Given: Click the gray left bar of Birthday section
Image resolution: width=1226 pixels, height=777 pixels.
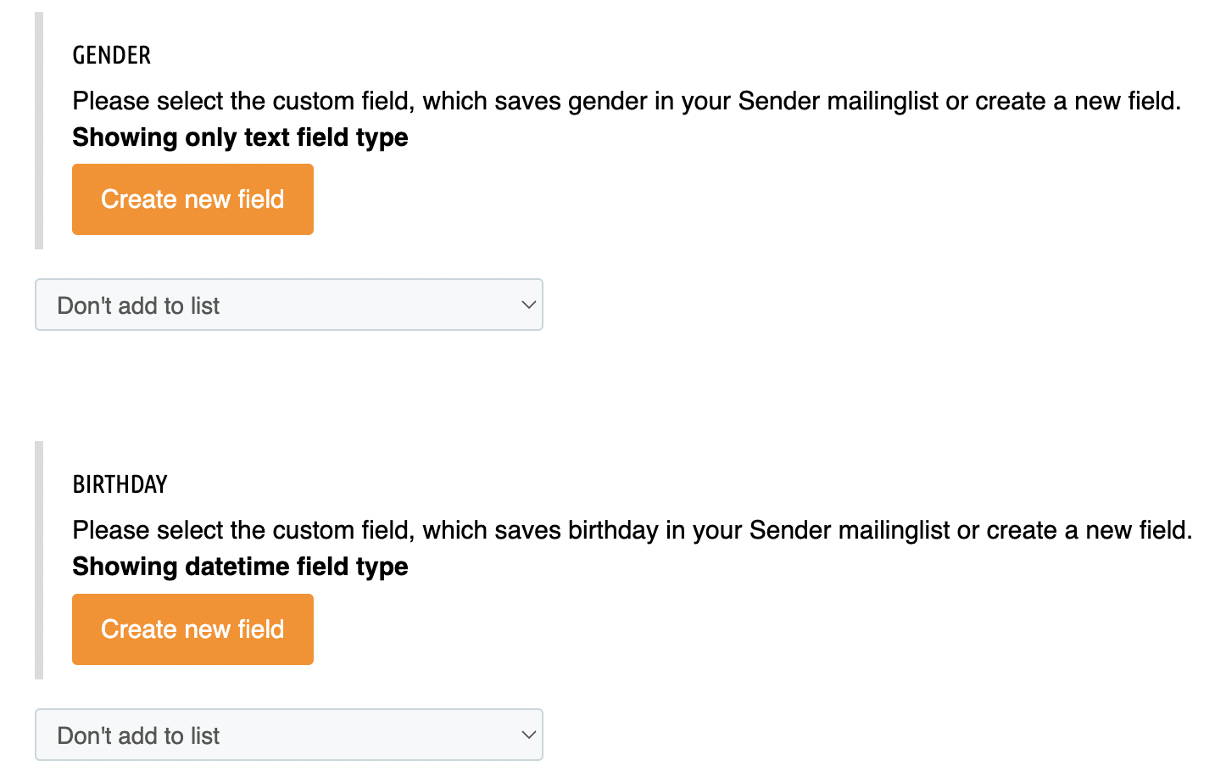Looking at the screenshot, I should click(39, 560).
